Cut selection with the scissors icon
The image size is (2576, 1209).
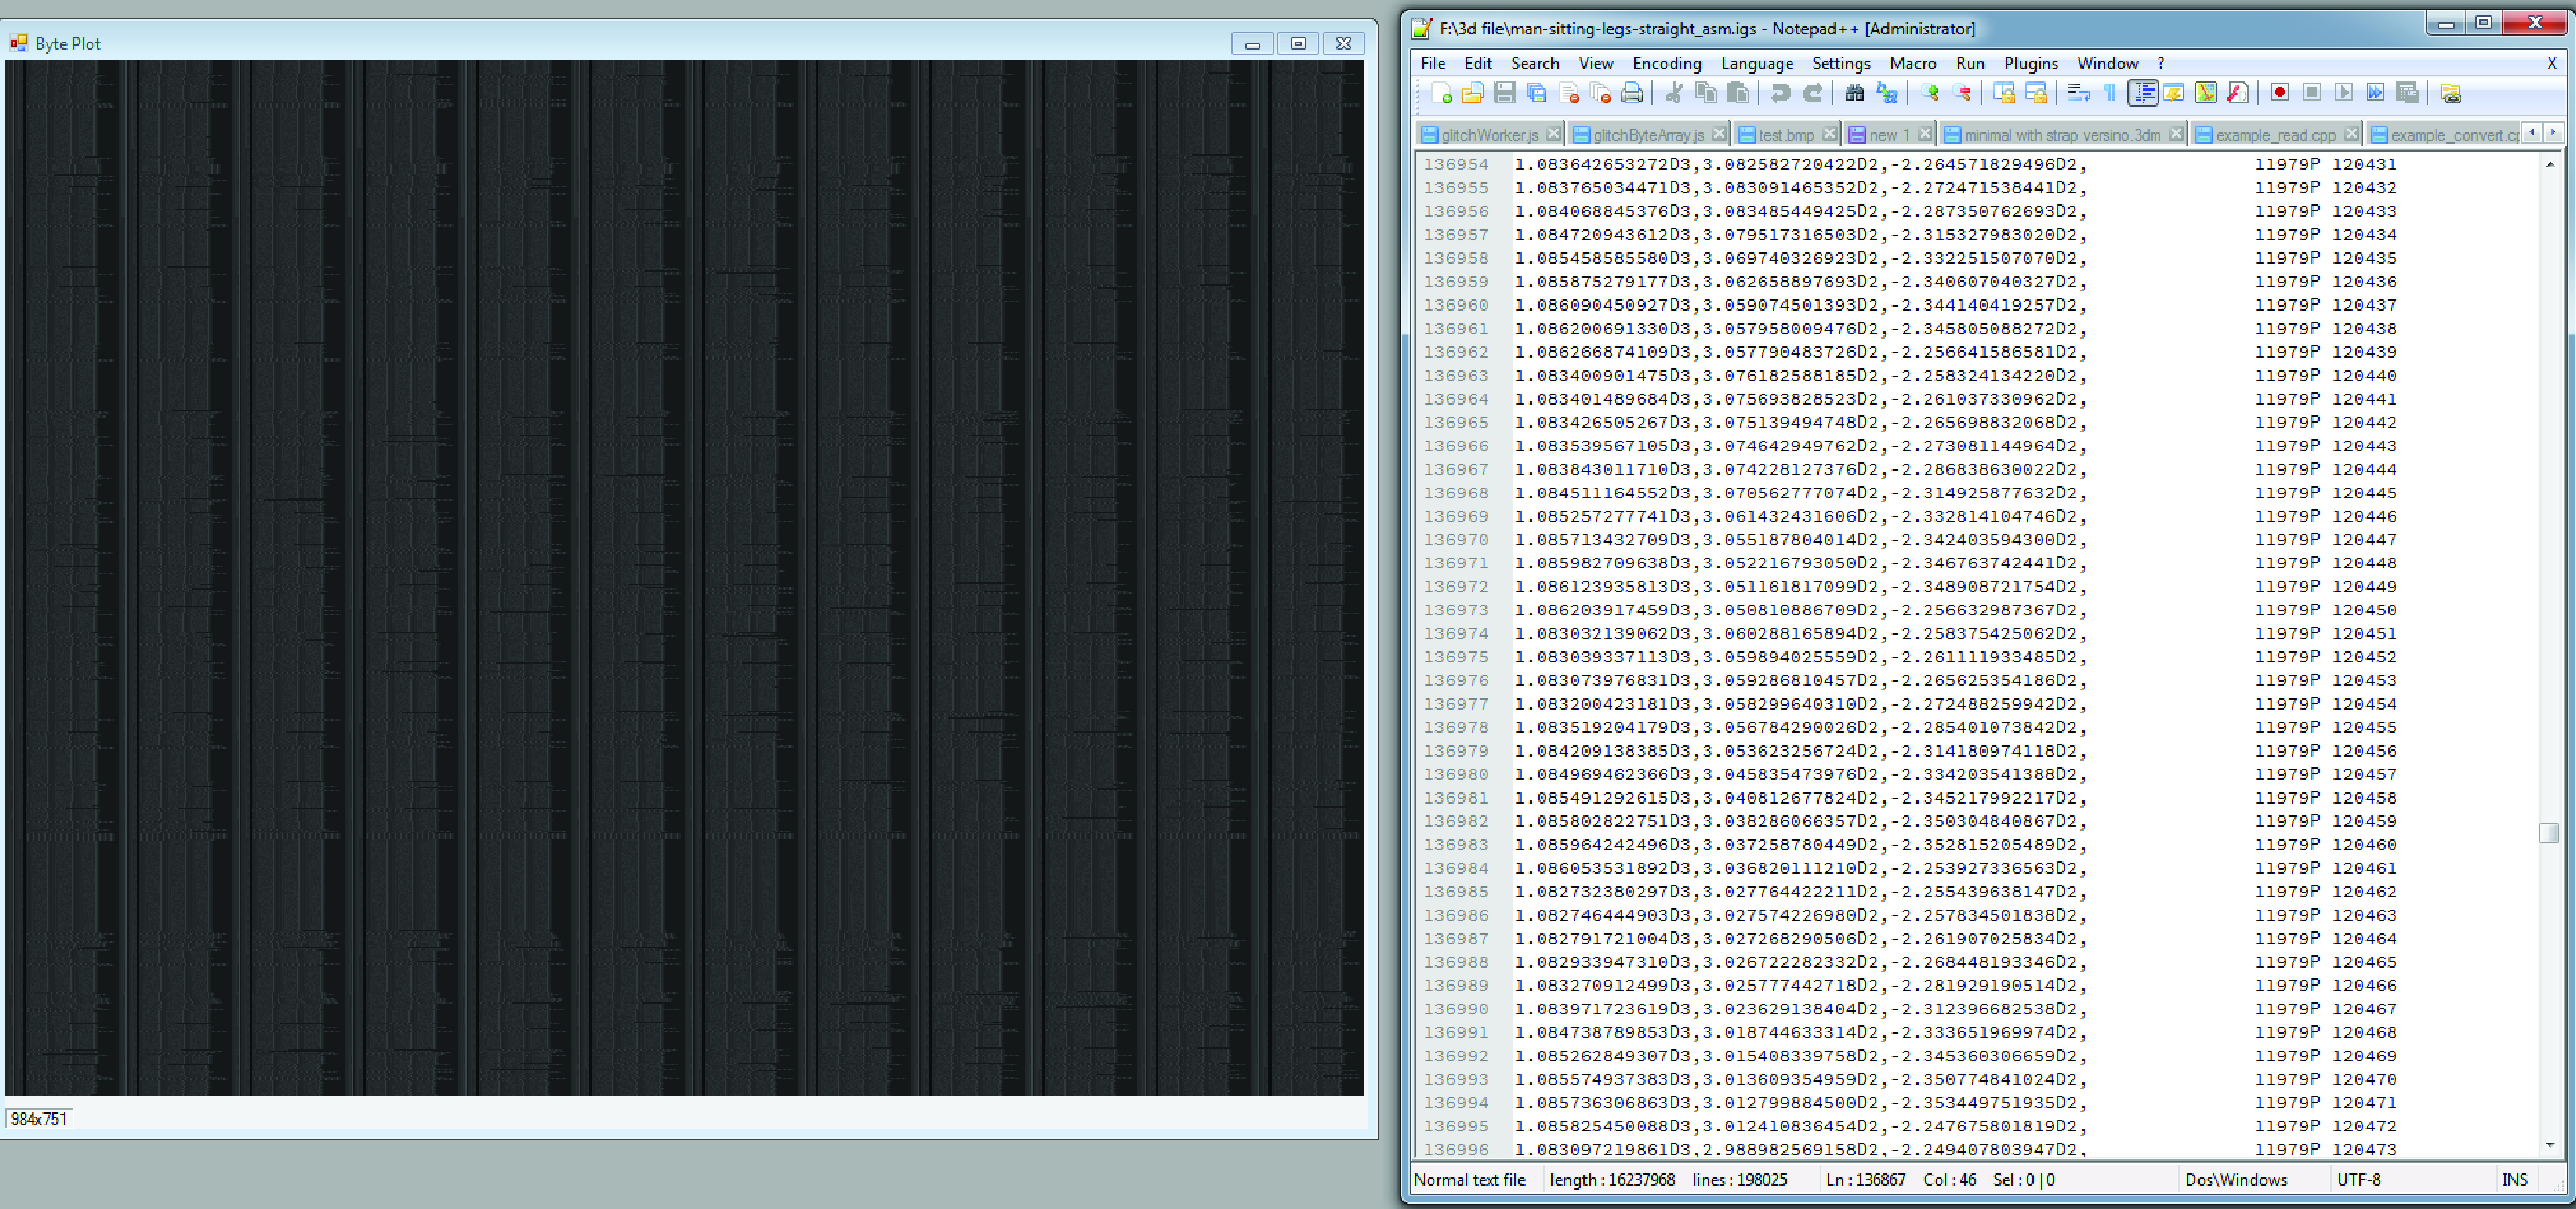(1674, 93)
